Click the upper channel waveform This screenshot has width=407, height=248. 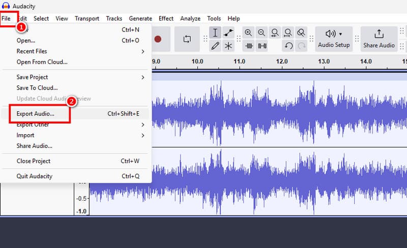click(279, 113)
